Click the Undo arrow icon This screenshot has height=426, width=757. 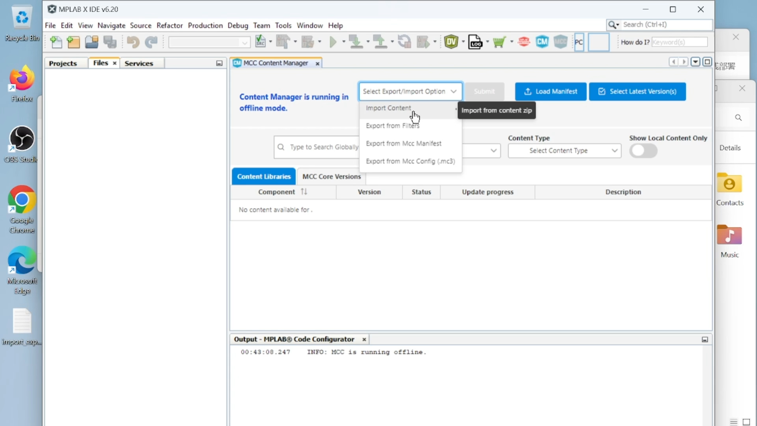click(133, 42)
